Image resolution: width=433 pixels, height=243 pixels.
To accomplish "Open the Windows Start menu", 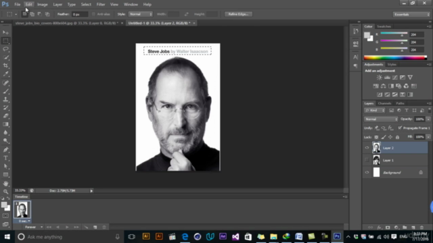I will (x=7, y=237).
